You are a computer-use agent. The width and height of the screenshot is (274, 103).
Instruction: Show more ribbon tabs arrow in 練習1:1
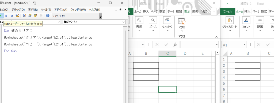[214, 11]
